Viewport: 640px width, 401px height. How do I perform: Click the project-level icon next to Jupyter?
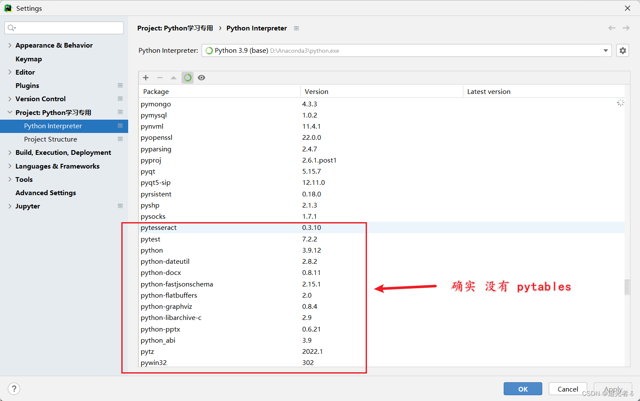(x=120, y=206)
